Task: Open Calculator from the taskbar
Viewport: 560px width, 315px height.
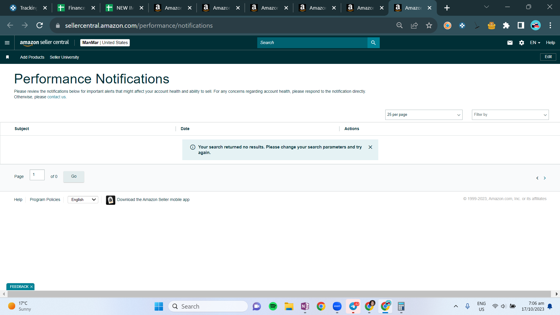Action: [x=401, y=306]
